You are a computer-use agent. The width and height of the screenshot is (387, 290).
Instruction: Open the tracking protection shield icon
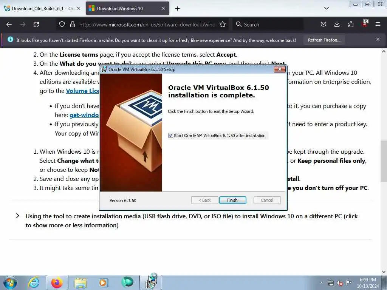62,25
